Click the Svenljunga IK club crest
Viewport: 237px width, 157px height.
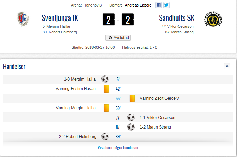[x=23, y=19]
